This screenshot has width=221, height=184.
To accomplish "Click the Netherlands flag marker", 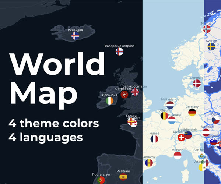I will click(170, 105).
